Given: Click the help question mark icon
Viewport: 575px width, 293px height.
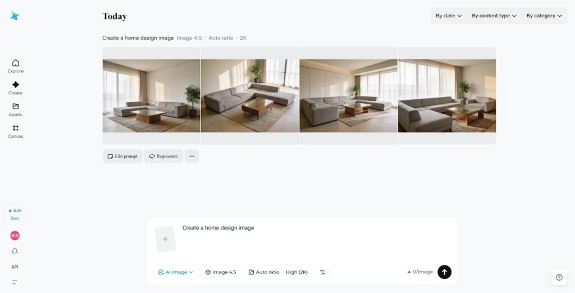Looking at the screenshot, I should coord(559,277).
